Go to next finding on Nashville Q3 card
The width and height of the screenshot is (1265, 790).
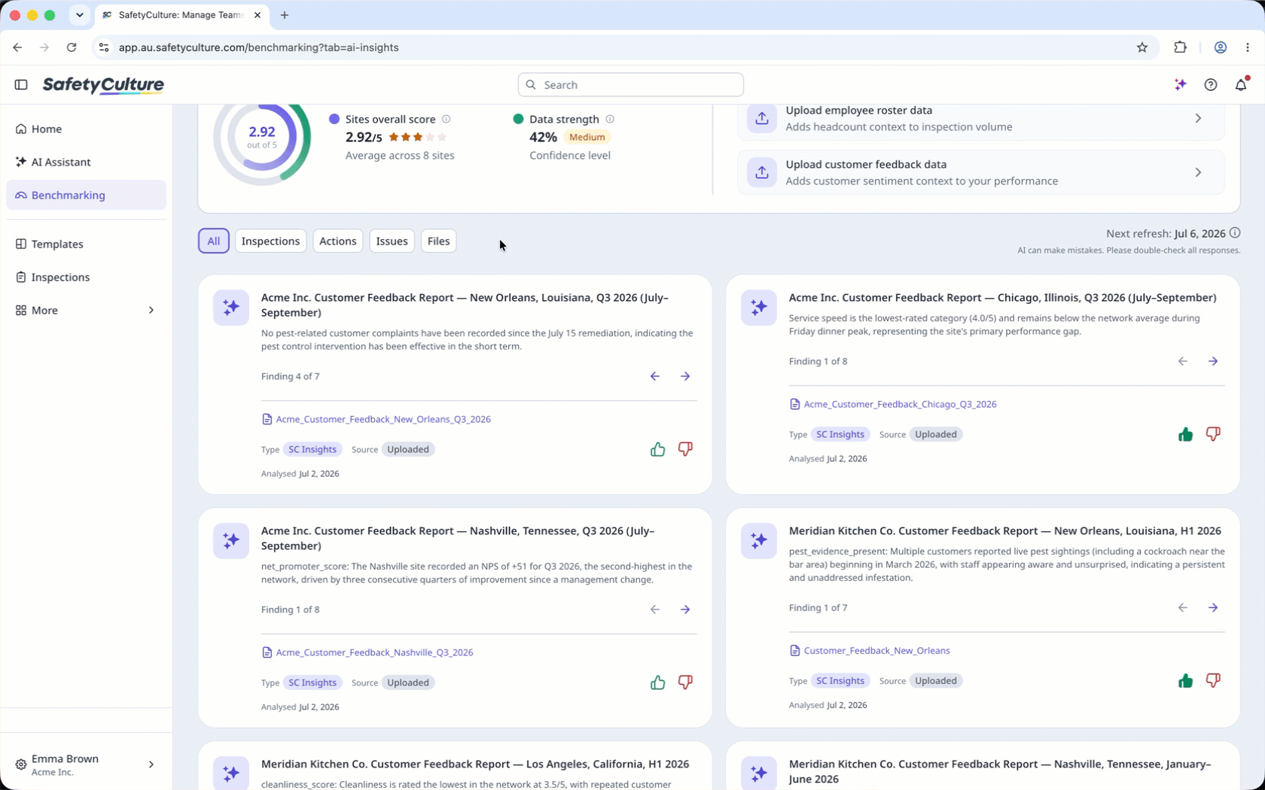685,609
